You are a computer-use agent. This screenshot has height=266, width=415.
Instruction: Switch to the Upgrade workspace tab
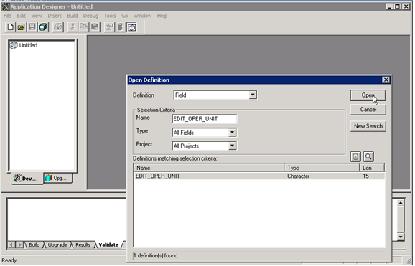pos(57,178)
